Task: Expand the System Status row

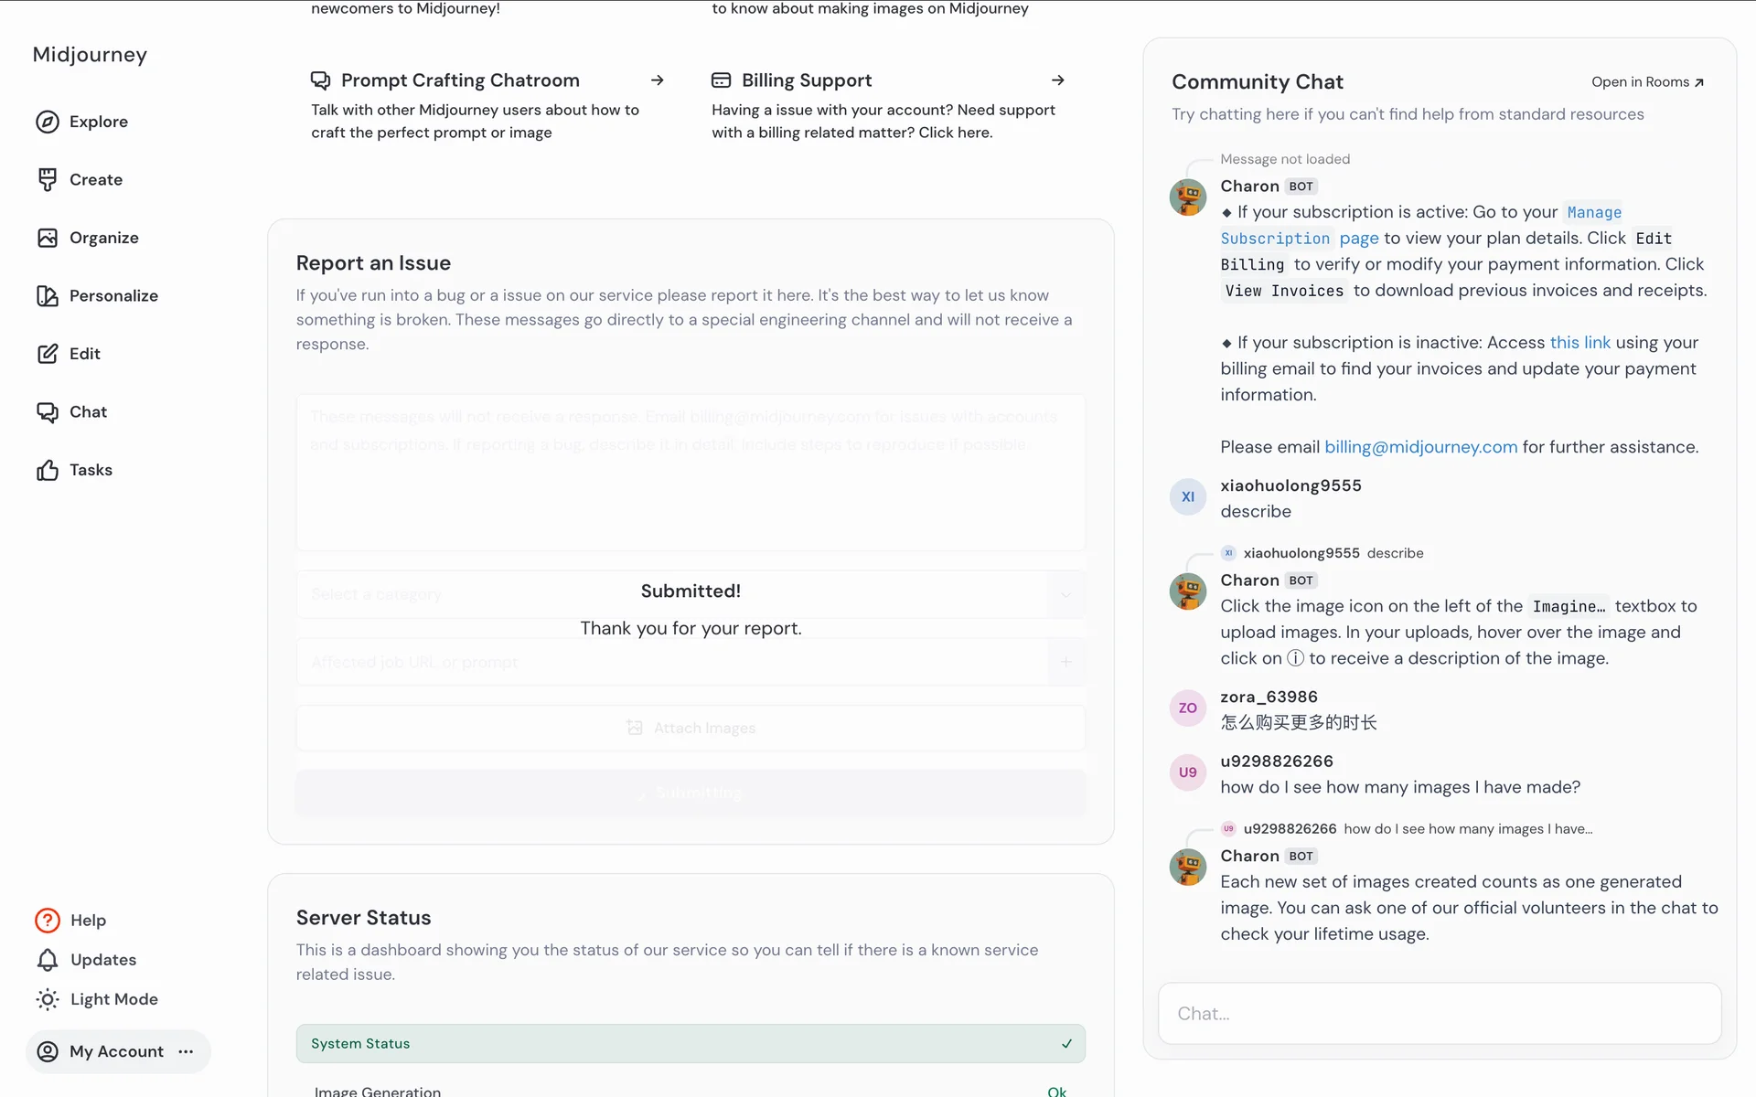Action: (x=691, y=1044)
